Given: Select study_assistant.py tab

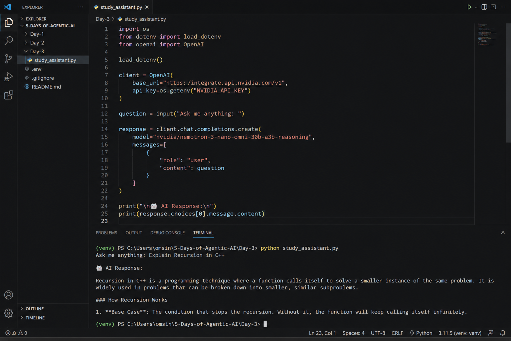Looking at the screenshot, I should point(121,7).
